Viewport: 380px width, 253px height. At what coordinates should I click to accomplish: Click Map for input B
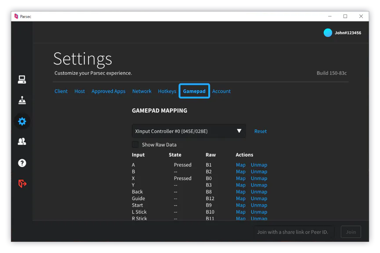[241, 172]
